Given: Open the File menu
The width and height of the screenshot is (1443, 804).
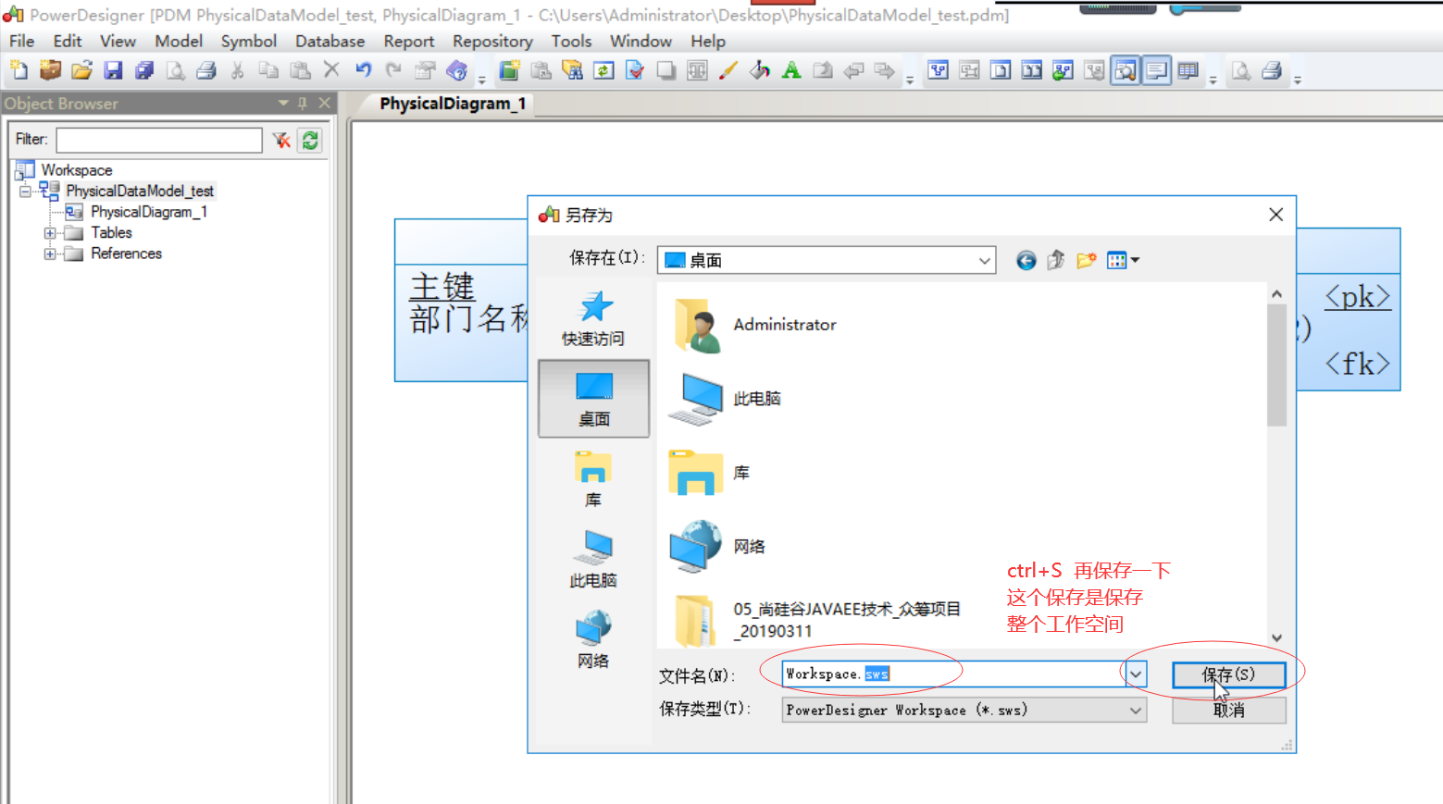Looking at the screenshot, I should 21,42.
